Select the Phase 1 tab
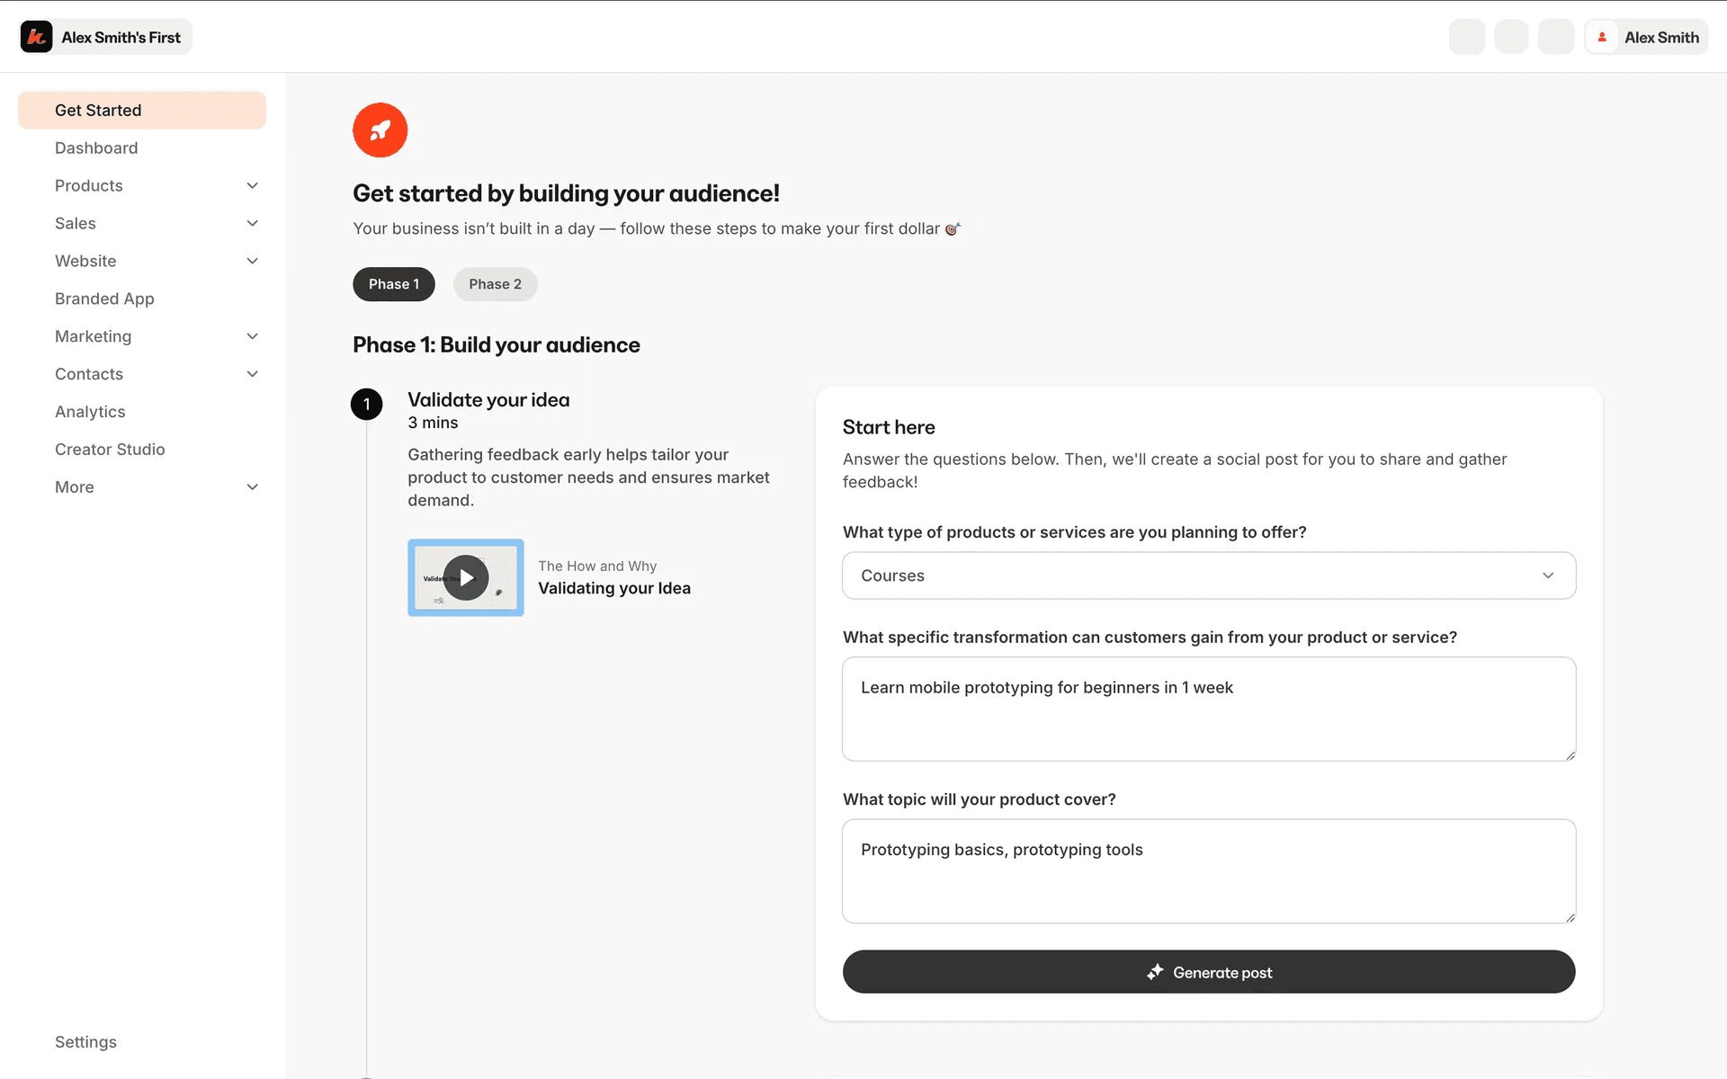The height and width of the screenshot is (1079, 1727). pyautogui.click(x=393, y=284)
